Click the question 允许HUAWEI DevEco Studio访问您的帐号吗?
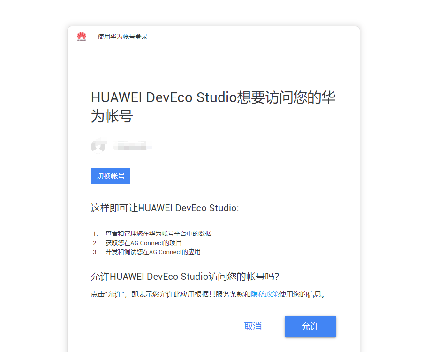Screen dimensions: 445x352 185,276
